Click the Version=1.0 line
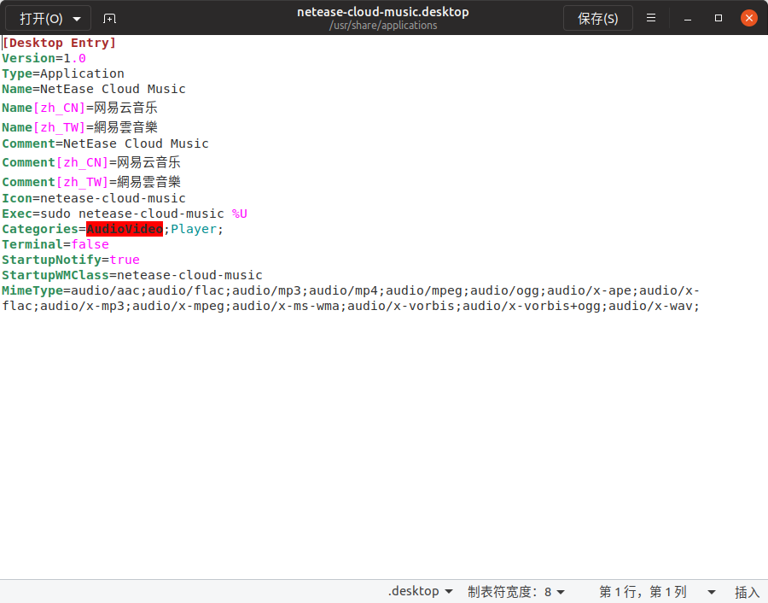The image size is (768, 603). (44, 58)
